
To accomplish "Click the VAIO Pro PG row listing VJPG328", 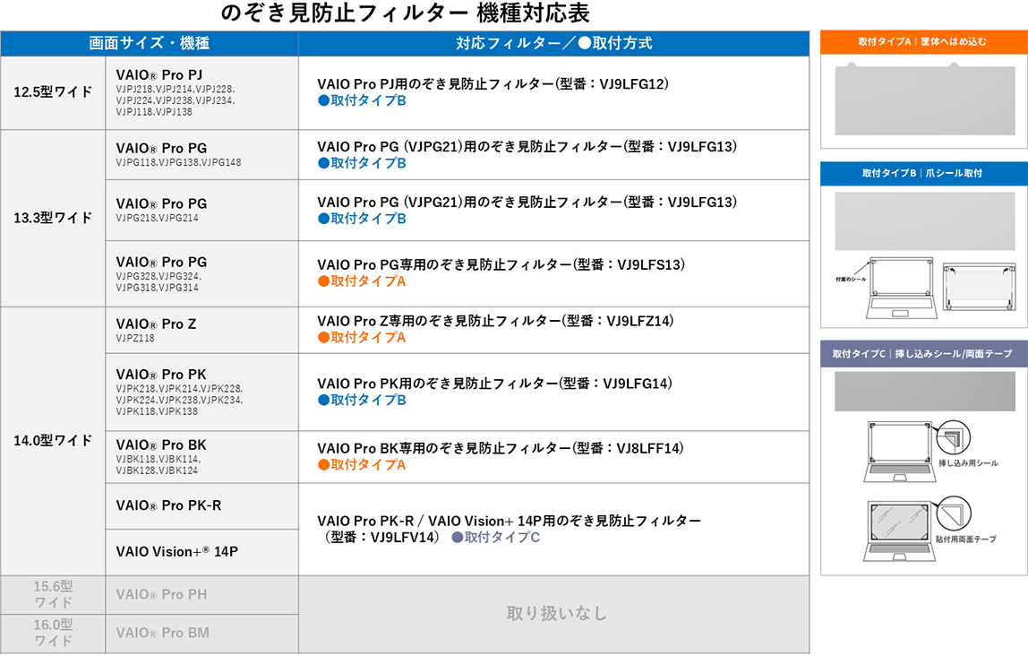I will (202, 273).
